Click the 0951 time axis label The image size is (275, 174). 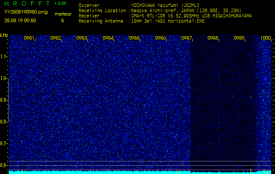[x=29, y=38]
